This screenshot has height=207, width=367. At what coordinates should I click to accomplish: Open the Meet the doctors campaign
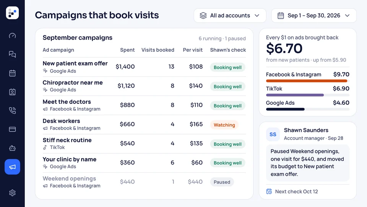click(x=67, y=102)
